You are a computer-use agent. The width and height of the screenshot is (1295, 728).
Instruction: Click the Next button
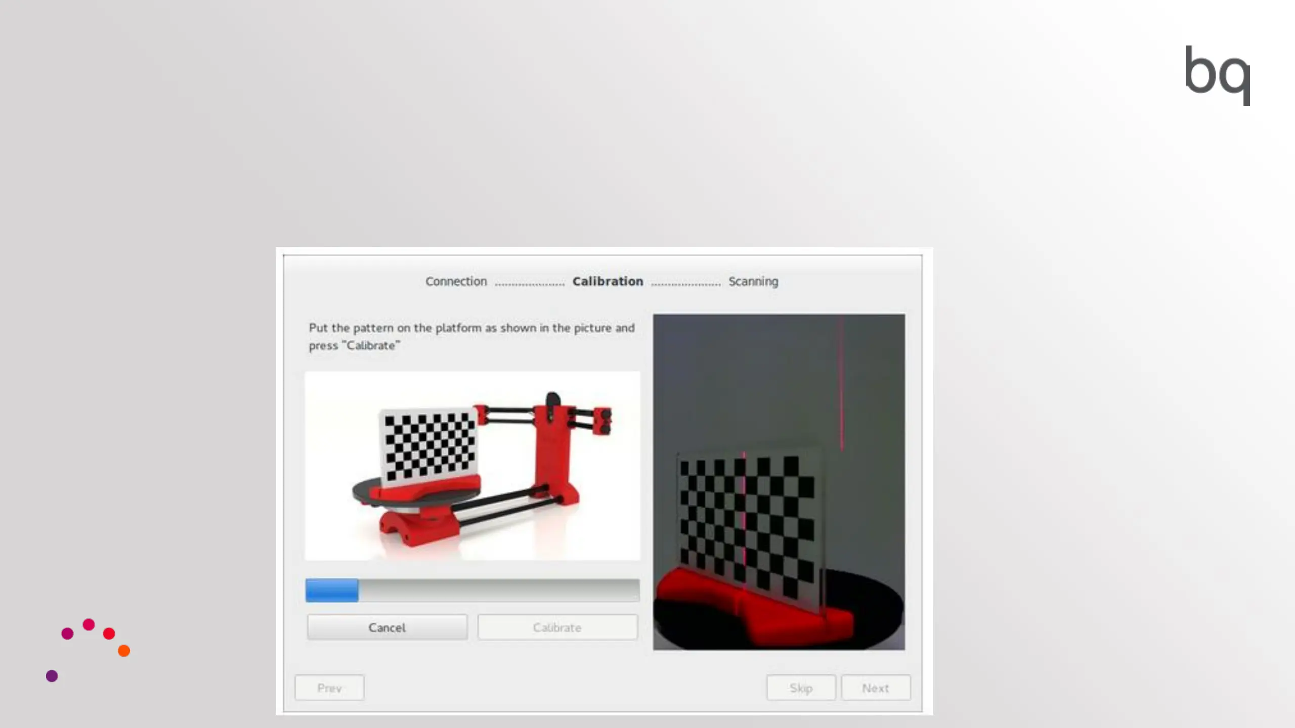pyautogui.click(x=875, y=688)
